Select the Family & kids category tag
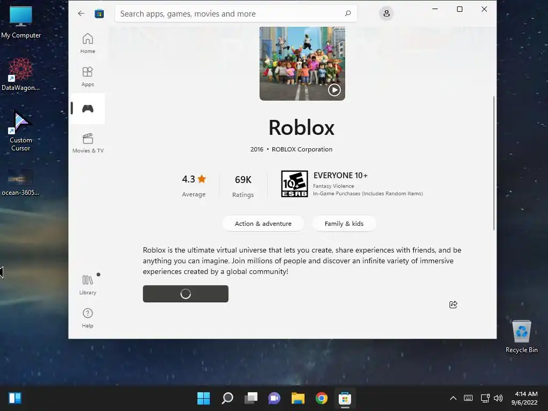 point(344,224)
